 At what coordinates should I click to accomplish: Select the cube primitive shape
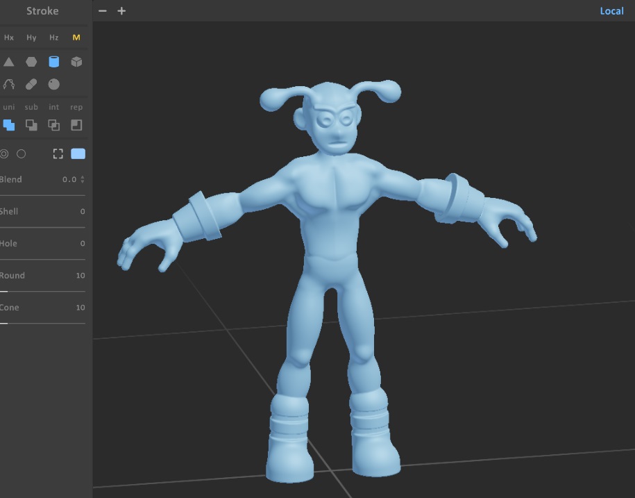(76, 62)
